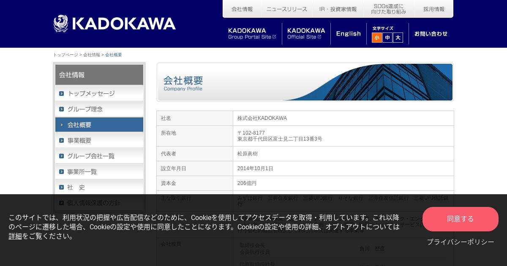Open the 採用情報 menu item
Image resolution: width=507 pixels, height=266 pixels.
point(434,9)
